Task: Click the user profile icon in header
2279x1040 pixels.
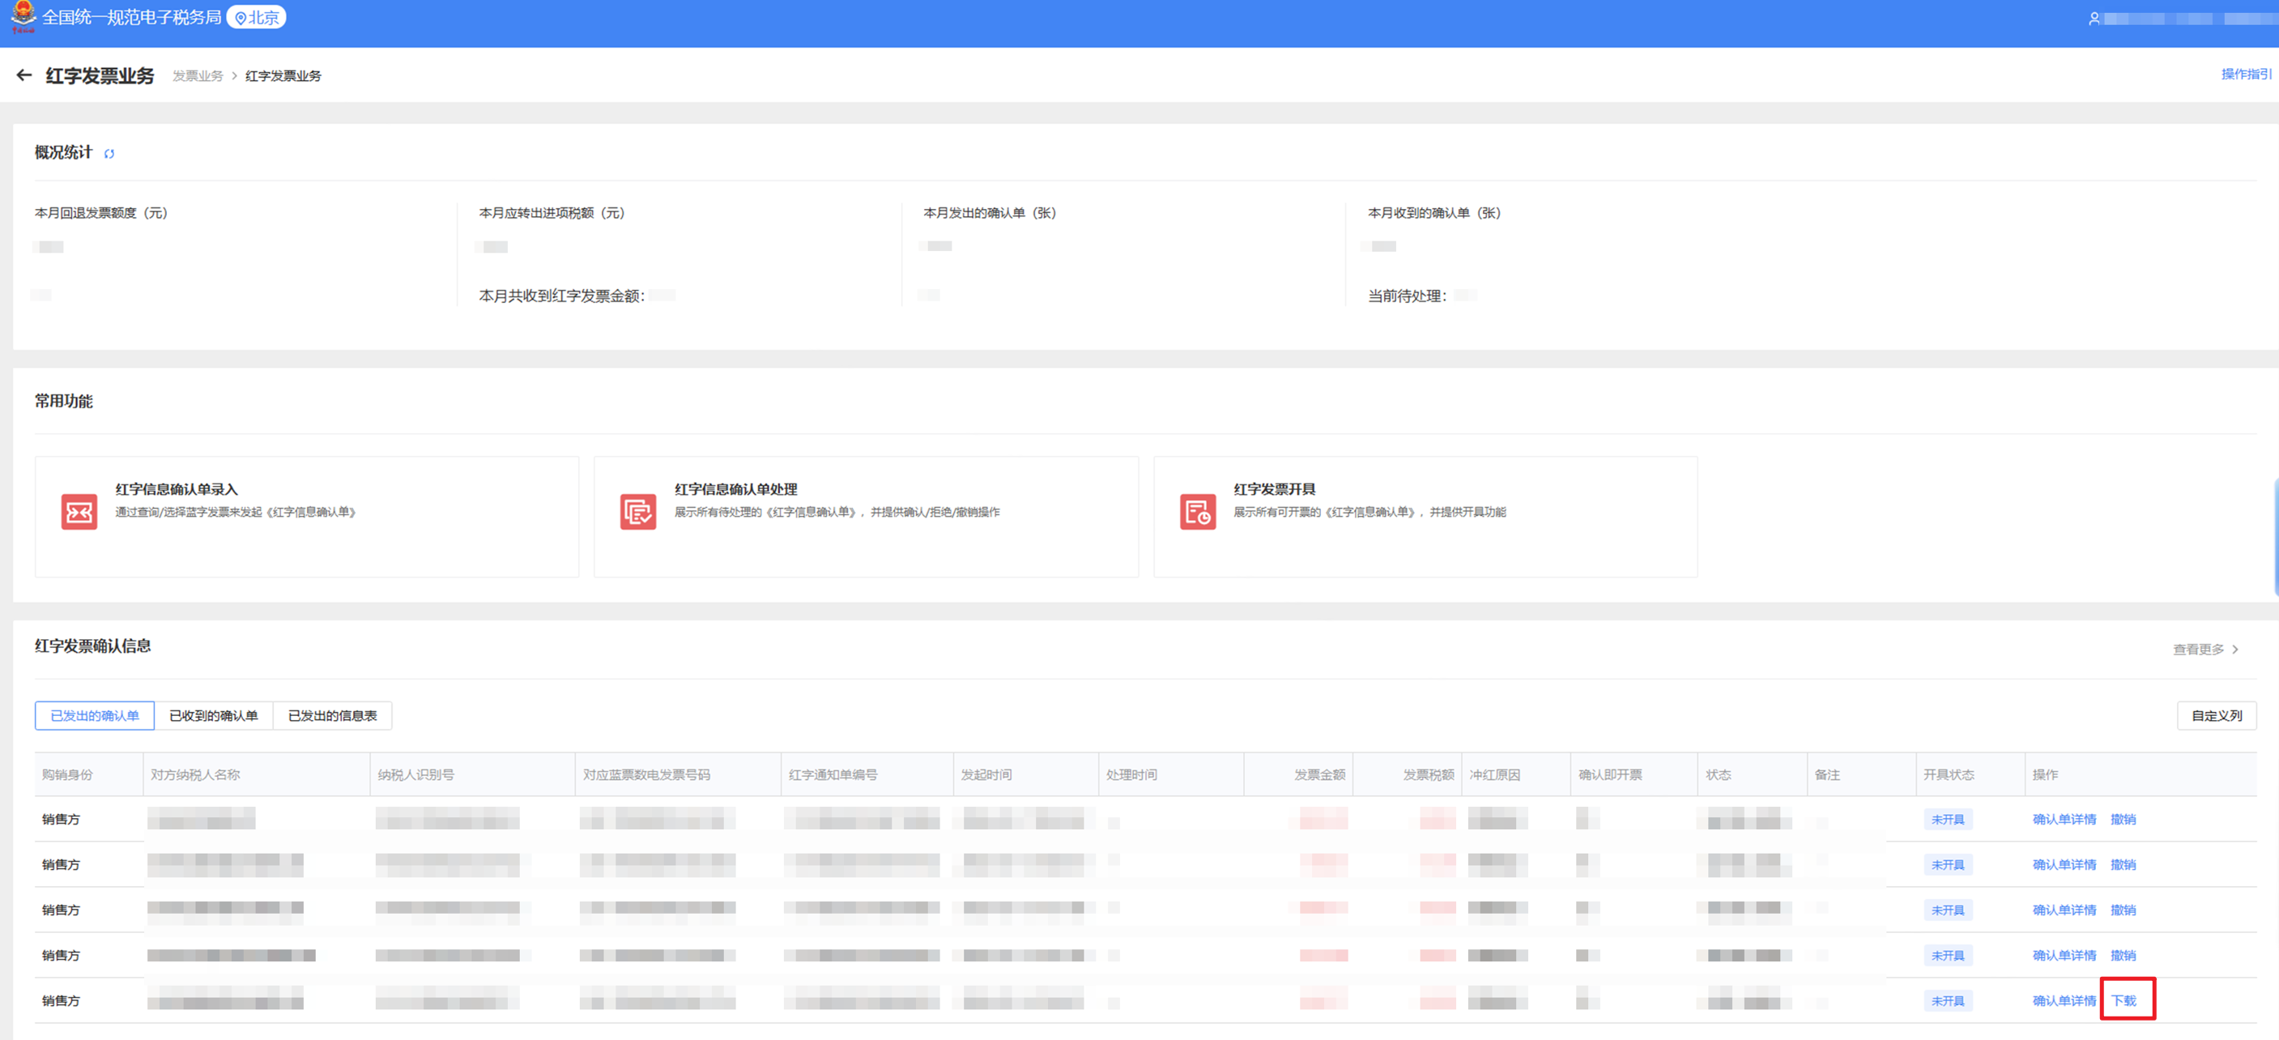Action: pos(2094,19)
